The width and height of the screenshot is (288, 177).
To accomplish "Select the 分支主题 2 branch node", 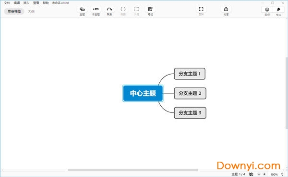I will coord(190,93).
